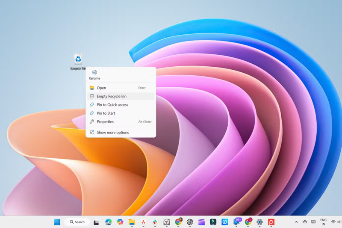Choose Open in the context menu

tap(101, 88)
